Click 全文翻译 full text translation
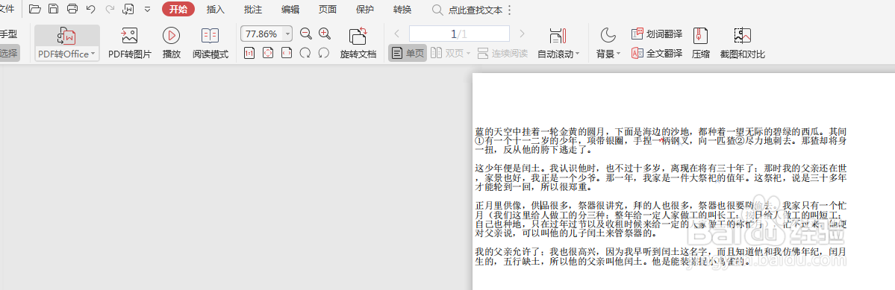895x290 pixels. [x=656, y=54]
